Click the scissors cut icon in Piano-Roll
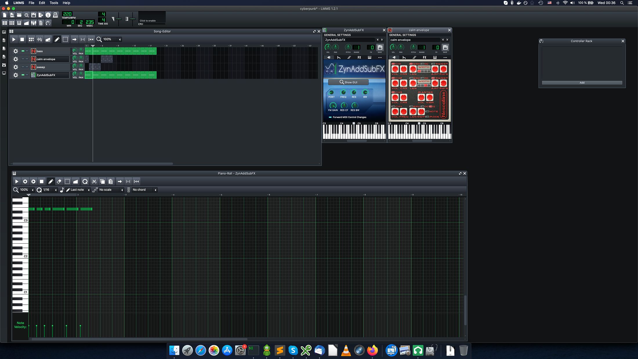Screen dimensions: 638x359 tap(94, 182)
